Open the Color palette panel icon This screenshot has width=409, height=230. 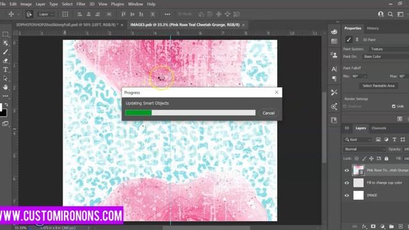[334, 32]
